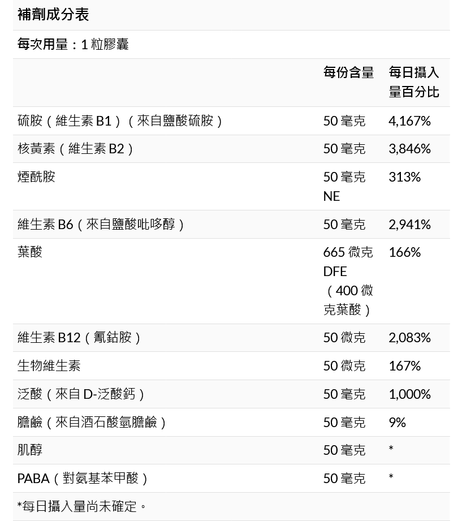Click the 3,846% daily value
462x521 pixels.
click(x=409, y=149)
